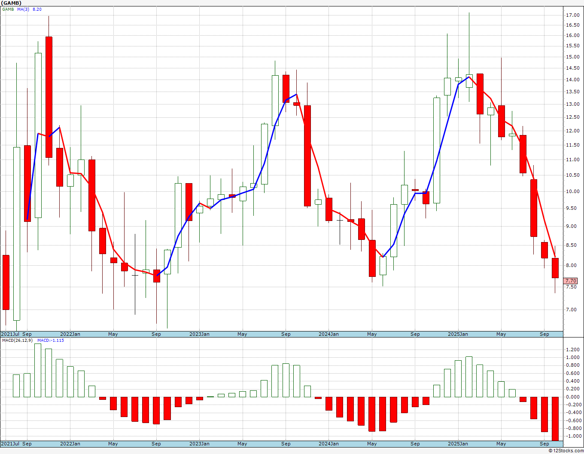Click the 12.00 price axis label
The width and height of the screenshot is (584, 454).
click(572, 131)
